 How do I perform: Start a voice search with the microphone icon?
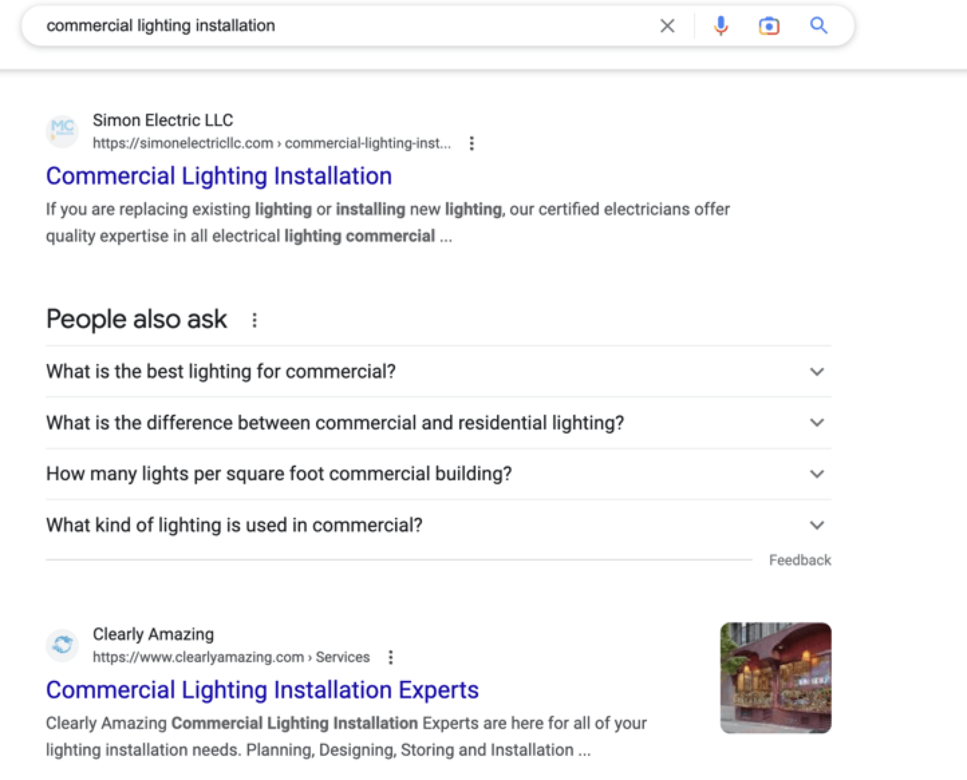(721, 25)
